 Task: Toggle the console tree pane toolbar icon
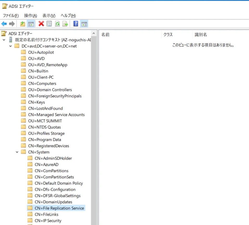click(x=31, y=24)
